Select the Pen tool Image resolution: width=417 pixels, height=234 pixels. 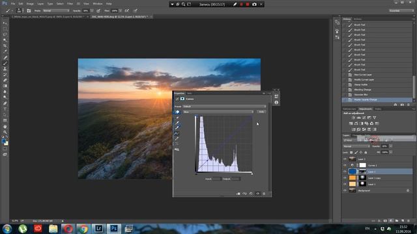pos(5,103)
